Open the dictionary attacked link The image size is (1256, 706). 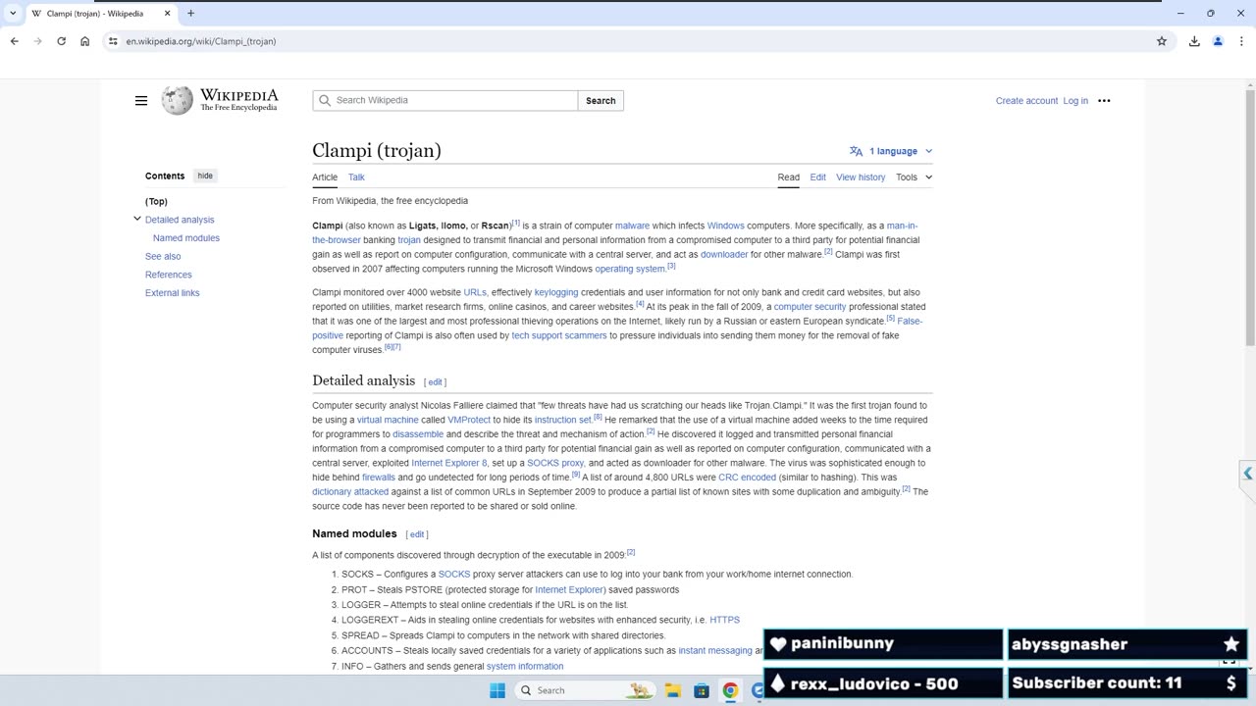point(350,491)
